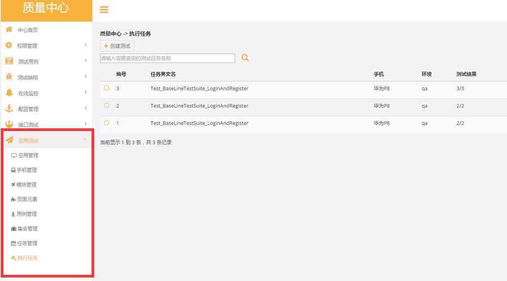Click 华为P8 in row number 3
This screenshot has height=281, width=507.
pos(381,88)
